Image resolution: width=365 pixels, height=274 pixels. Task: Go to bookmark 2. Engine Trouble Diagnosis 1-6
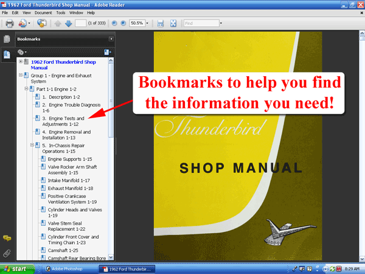[71, 108]
